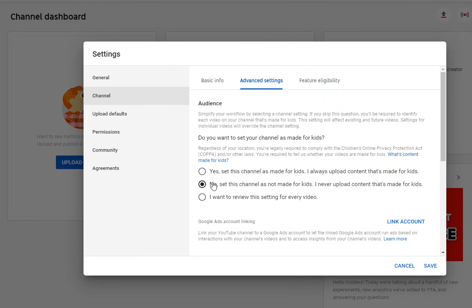Click the scrollbar down arrow in settings
This screenshot has width=472, height=308.
click(x=443, y=253)
